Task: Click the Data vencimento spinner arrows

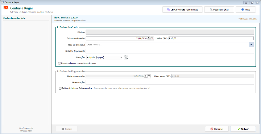Action: click(149, 38)
